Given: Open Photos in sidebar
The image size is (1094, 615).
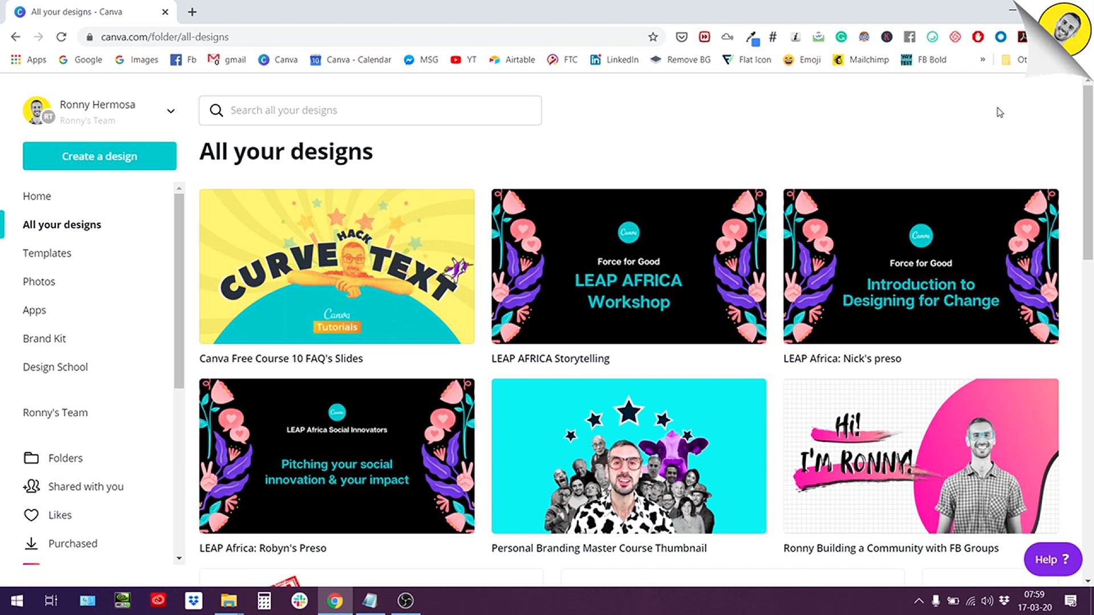Looking at the screenshot, I should coord(39,281).
